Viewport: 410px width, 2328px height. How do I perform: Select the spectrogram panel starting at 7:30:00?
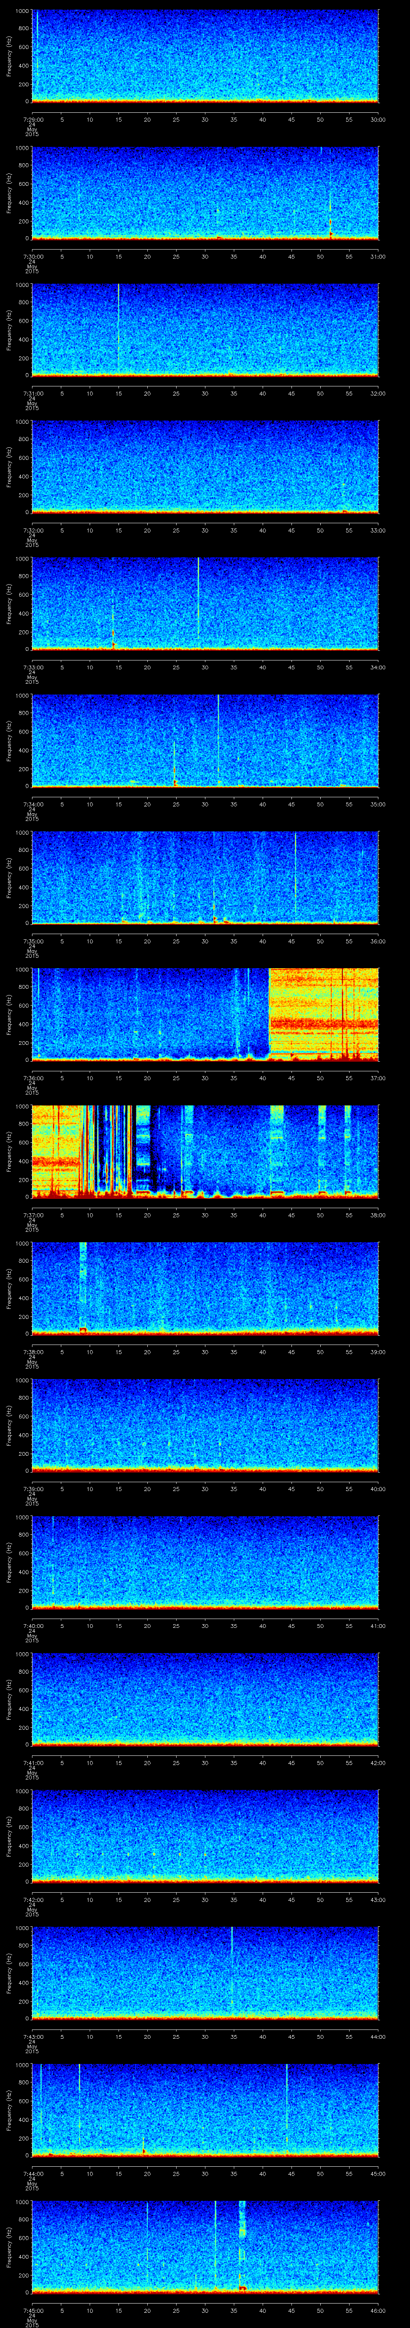coord(205,193)
